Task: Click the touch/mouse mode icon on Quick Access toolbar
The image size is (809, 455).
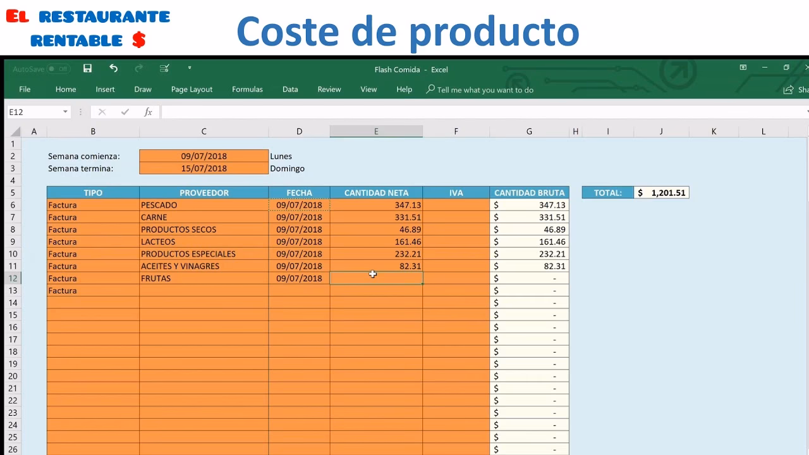Action: point(163,68)
